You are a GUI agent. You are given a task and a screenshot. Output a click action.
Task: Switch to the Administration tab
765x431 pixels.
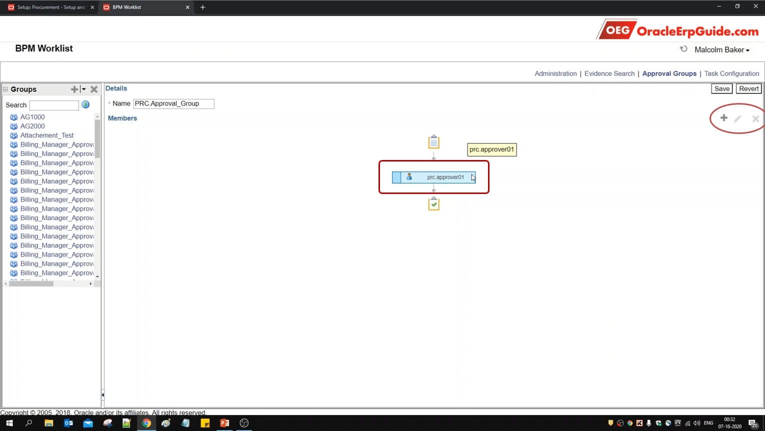point(555,73)
